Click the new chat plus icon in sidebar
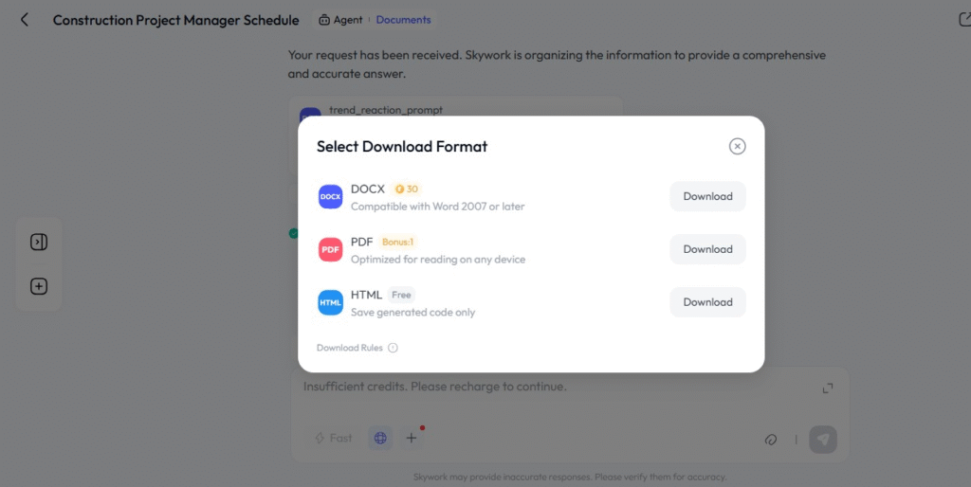The height and width of the screenshot is (487, 971). coord(39,286)
